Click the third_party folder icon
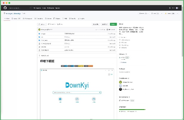The width and height of the screenshot is (184, 120). pos(39,40)
